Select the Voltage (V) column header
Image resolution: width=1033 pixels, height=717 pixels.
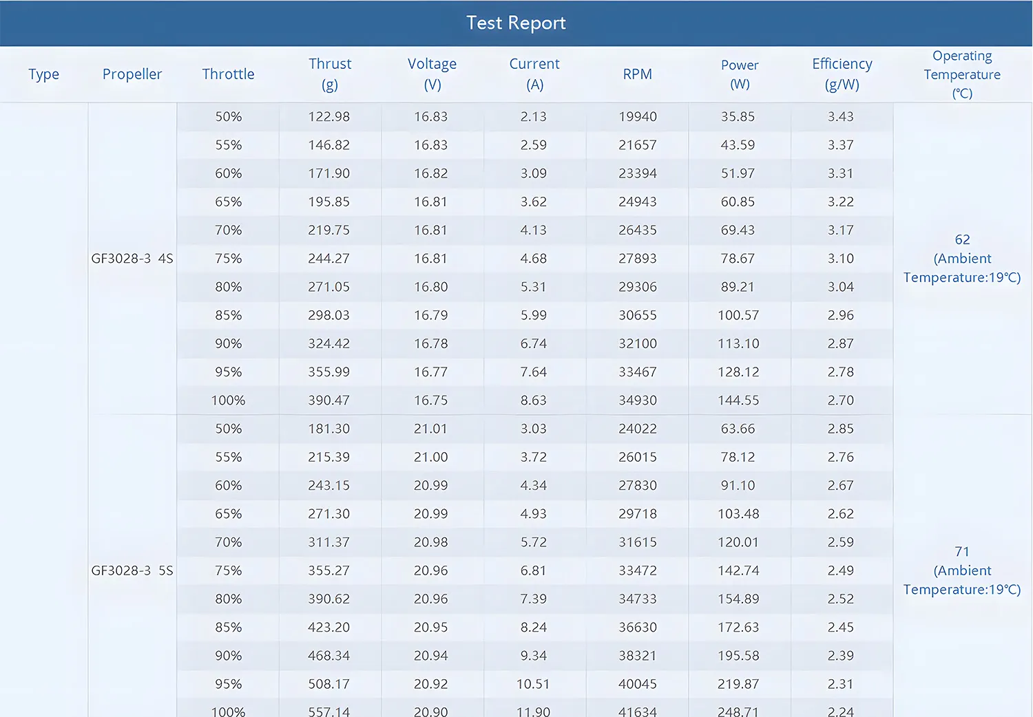(432, 74)
